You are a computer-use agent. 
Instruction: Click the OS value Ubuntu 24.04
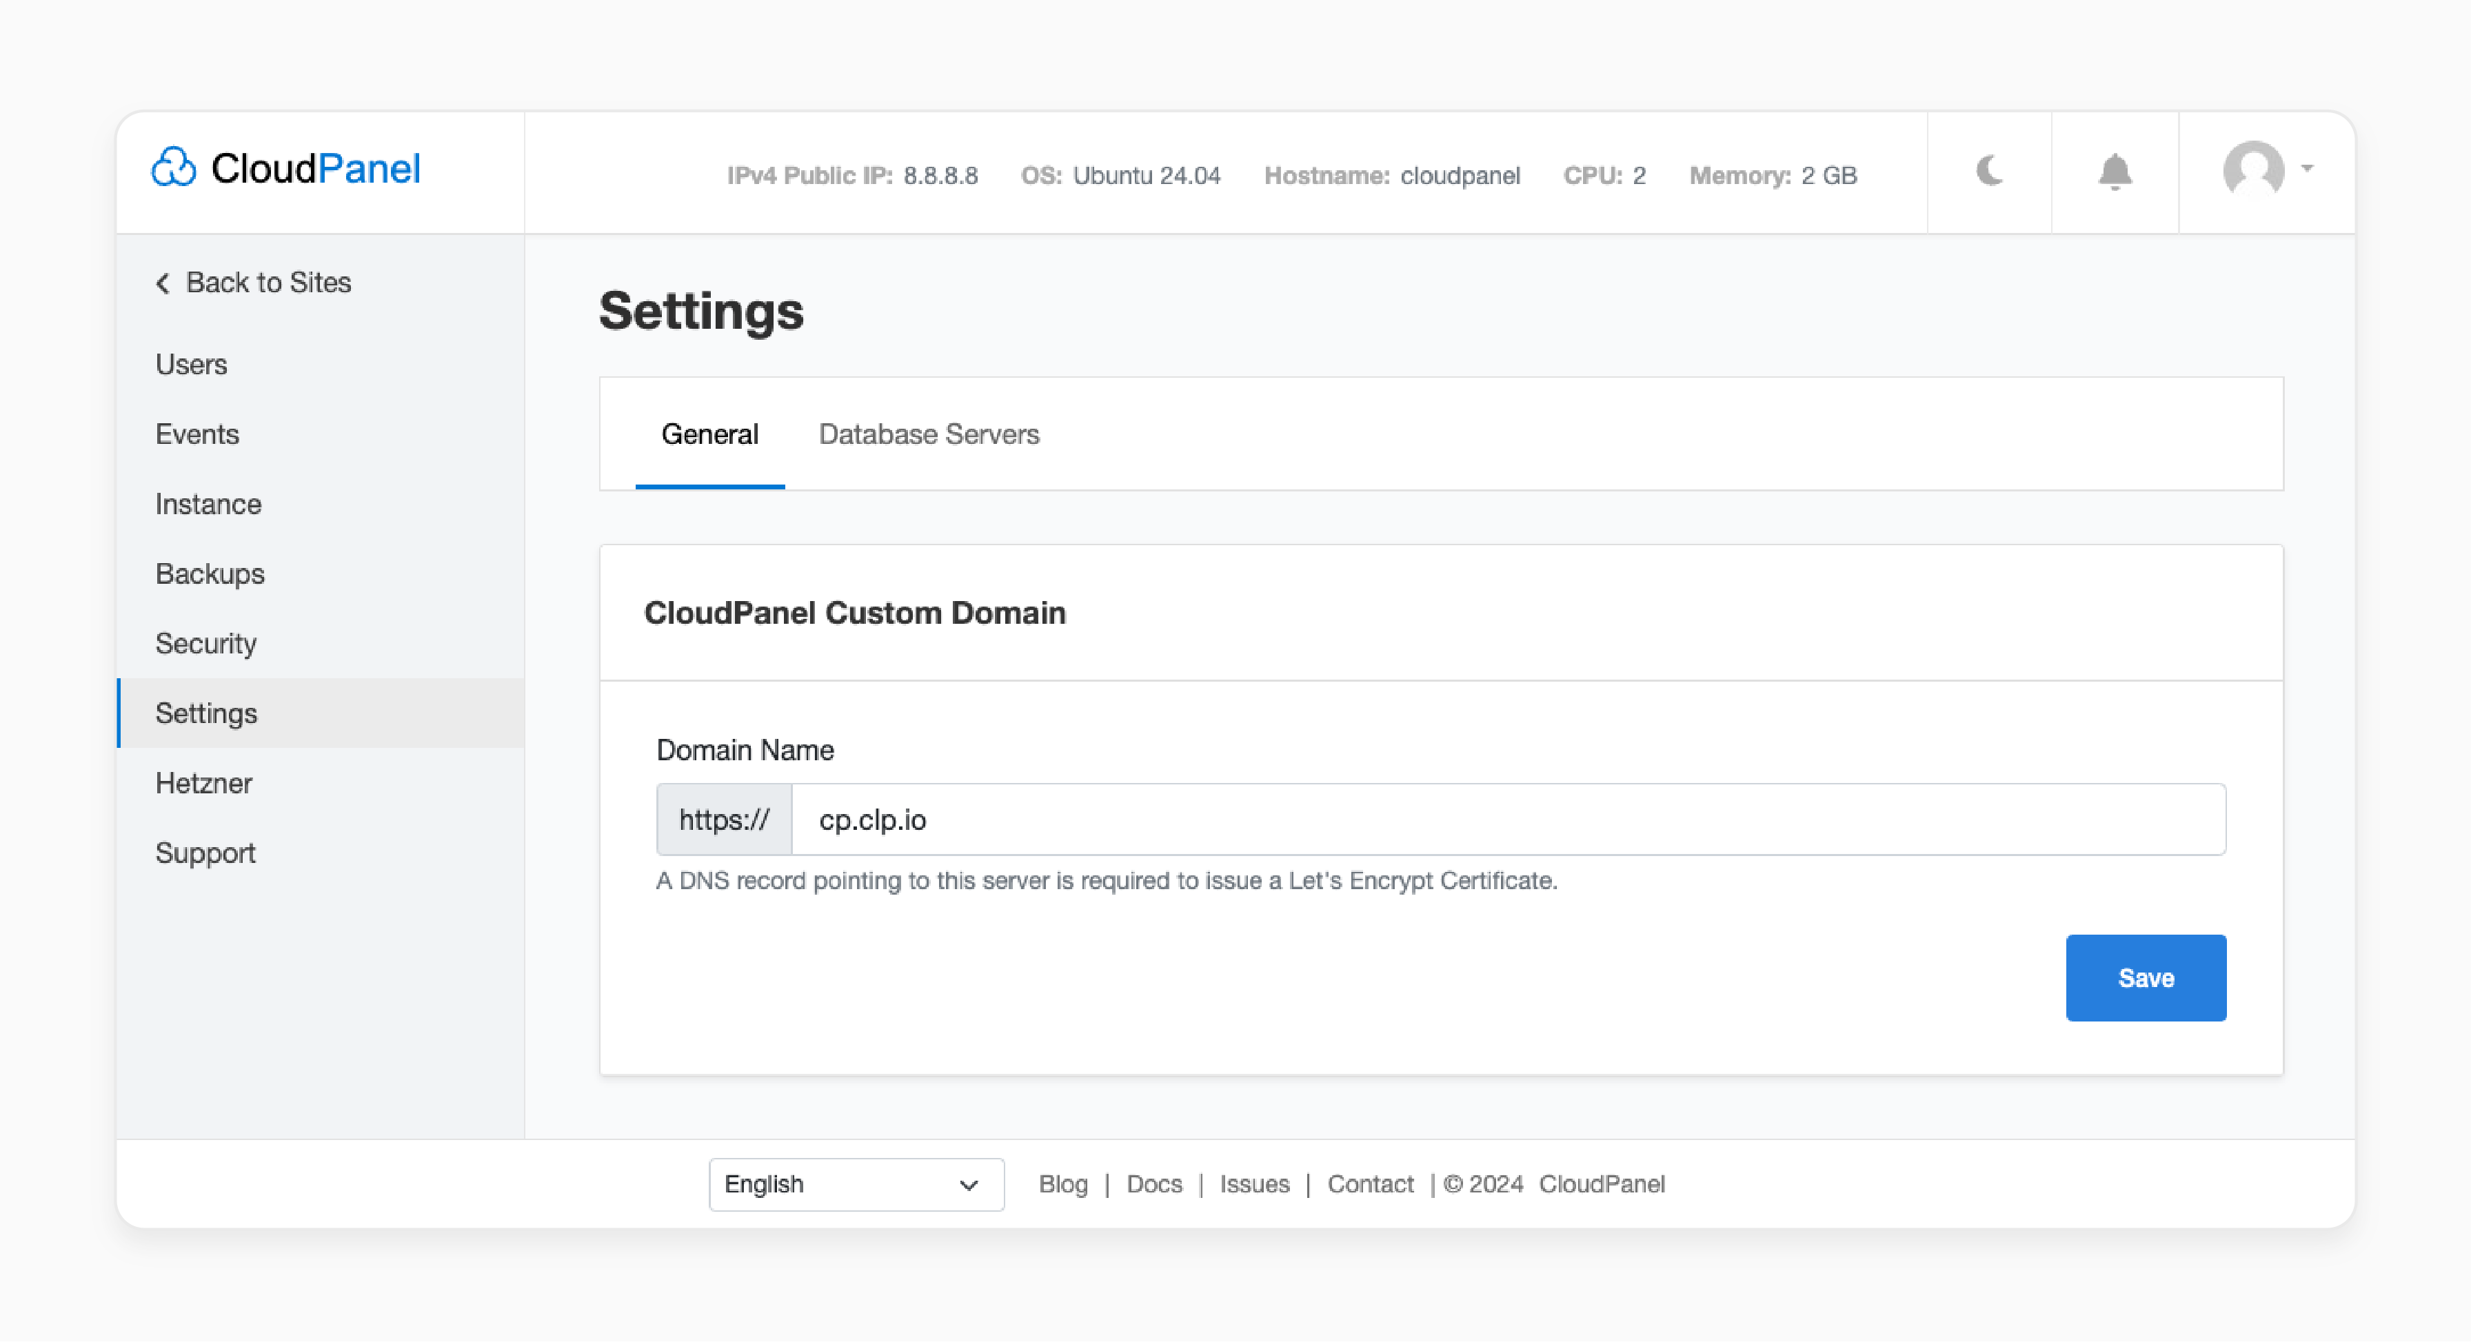tap(1147, 176)
